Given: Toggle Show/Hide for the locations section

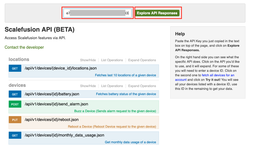Looking at the screenshot, I should pos(88,60).
